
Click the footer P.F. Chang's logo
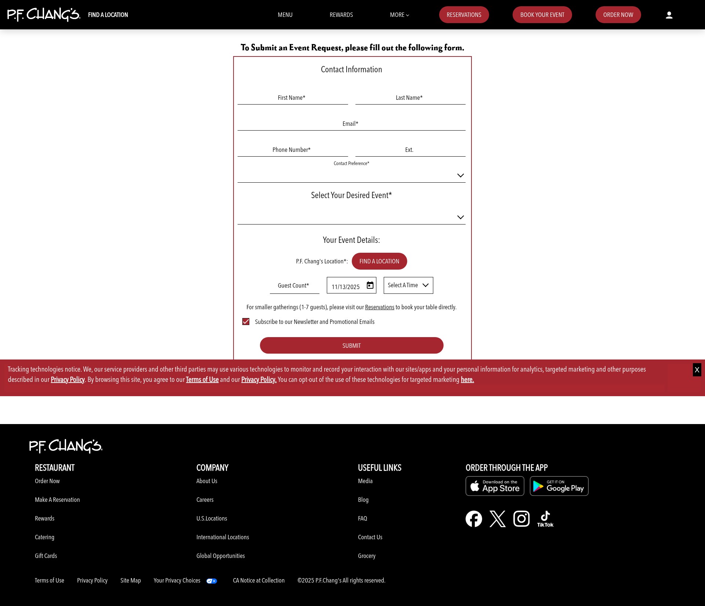(66, 446)
